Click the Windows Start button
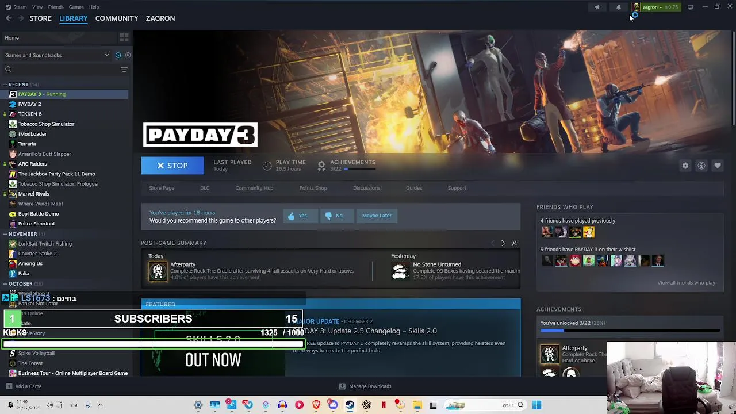 click(x=536, y=405)
